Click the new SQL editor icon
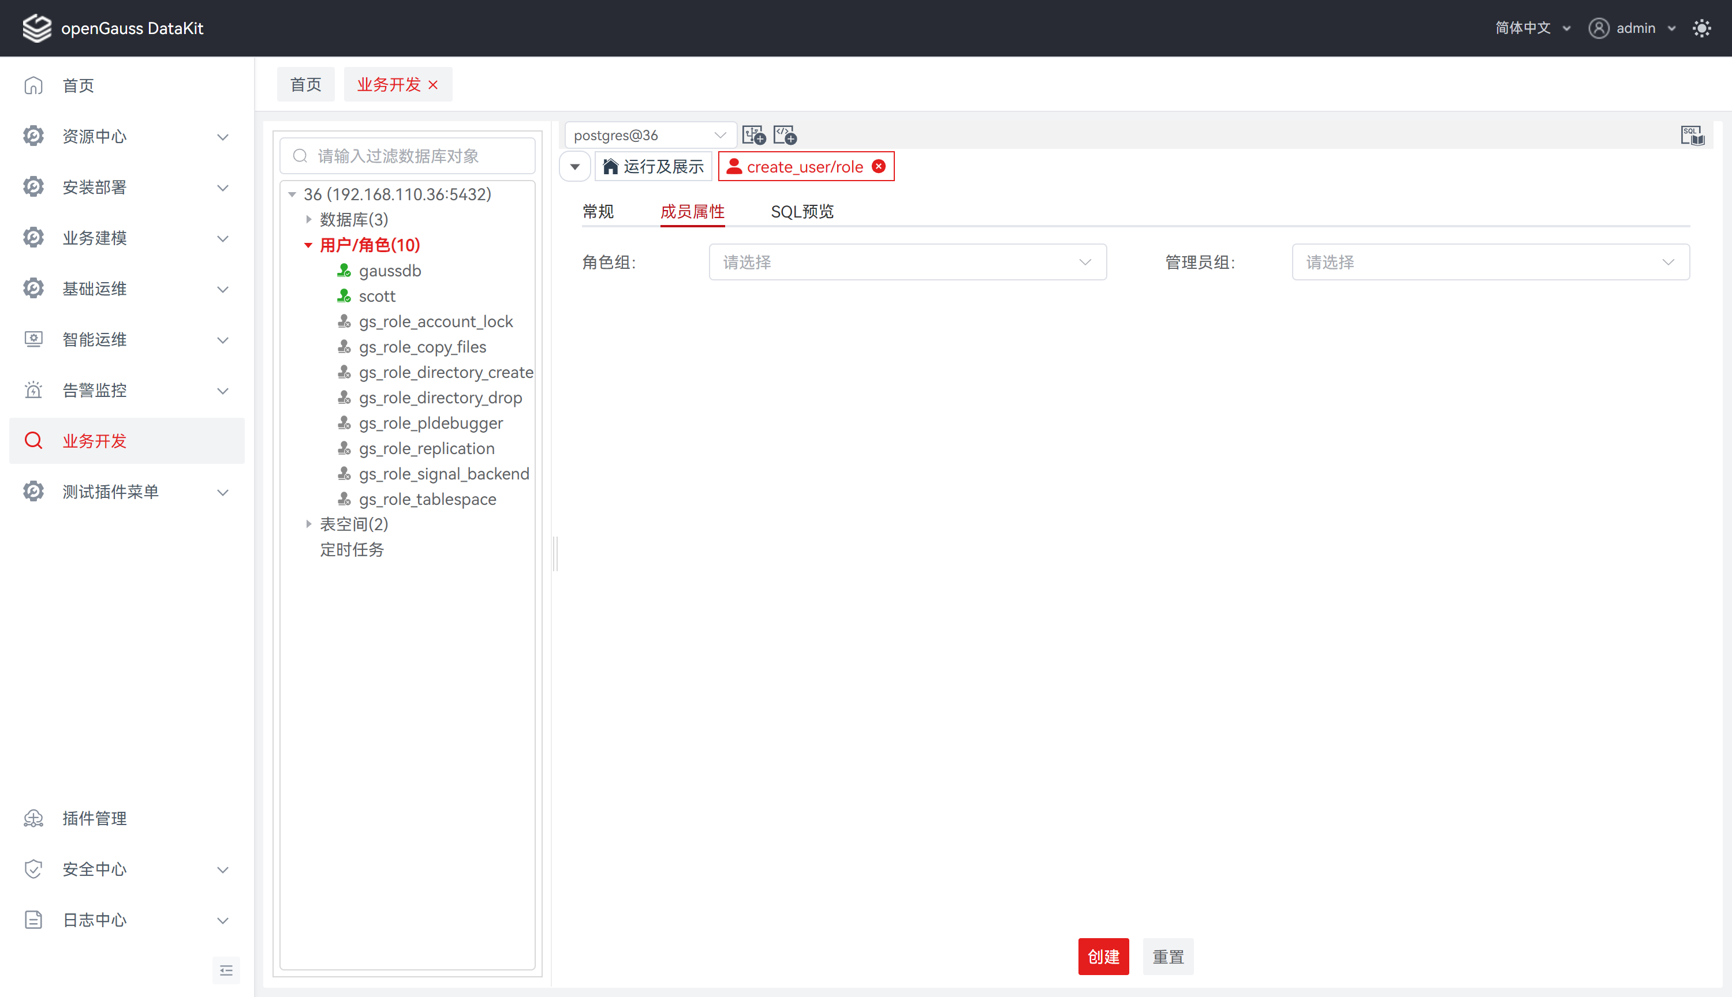The height and width of the screenshot is (997, 1732). point(785,135)
